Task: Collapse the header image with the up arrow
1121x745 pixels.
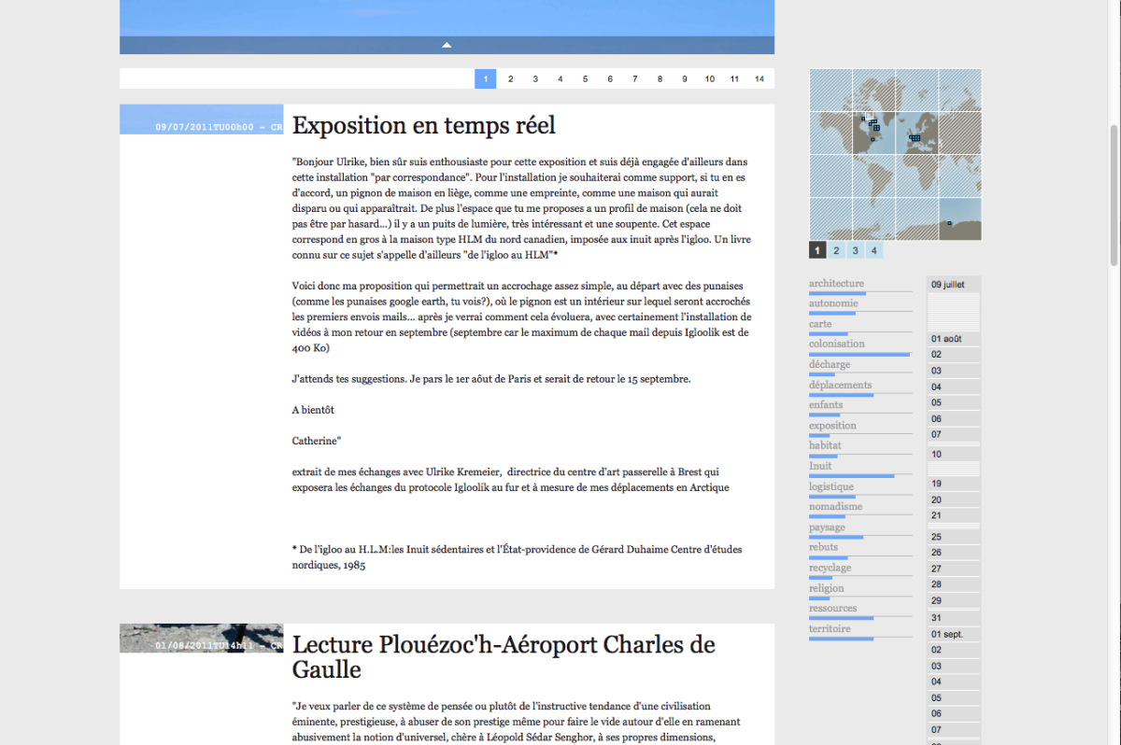Action: coord(447,45)
